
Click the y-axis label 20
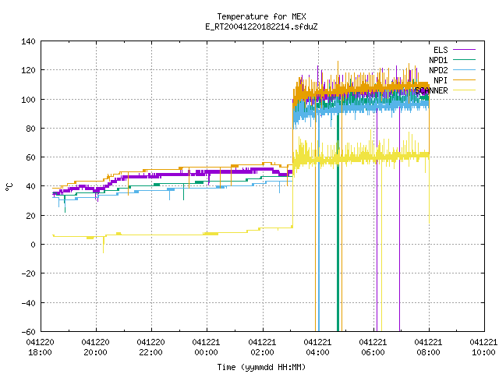pos(30,216)
